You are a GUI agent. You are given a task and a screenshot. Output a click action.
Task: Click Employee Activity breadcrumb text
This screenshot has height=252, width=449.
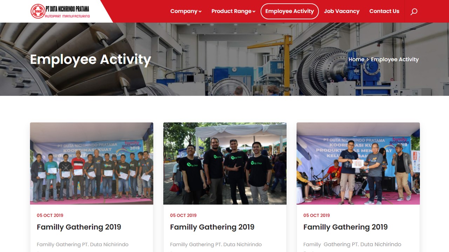tap(395, 59)
